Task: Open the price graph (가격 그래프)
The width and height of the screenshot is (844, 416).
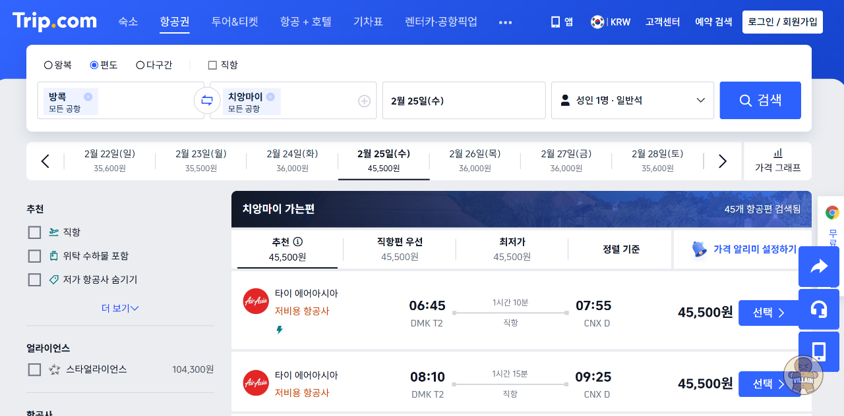Action: (777, 161)
